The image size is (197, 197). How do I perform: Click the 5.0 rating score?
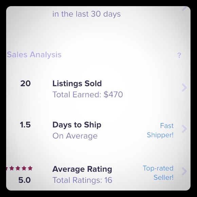(x=24, y=180)
